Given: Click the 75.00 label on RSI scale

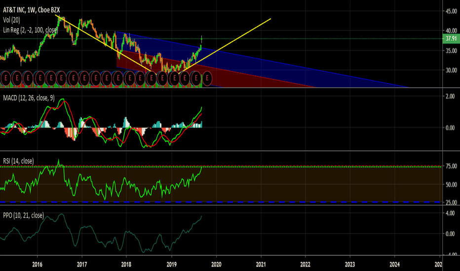Looking at the screenshot, I should (451, 166).
